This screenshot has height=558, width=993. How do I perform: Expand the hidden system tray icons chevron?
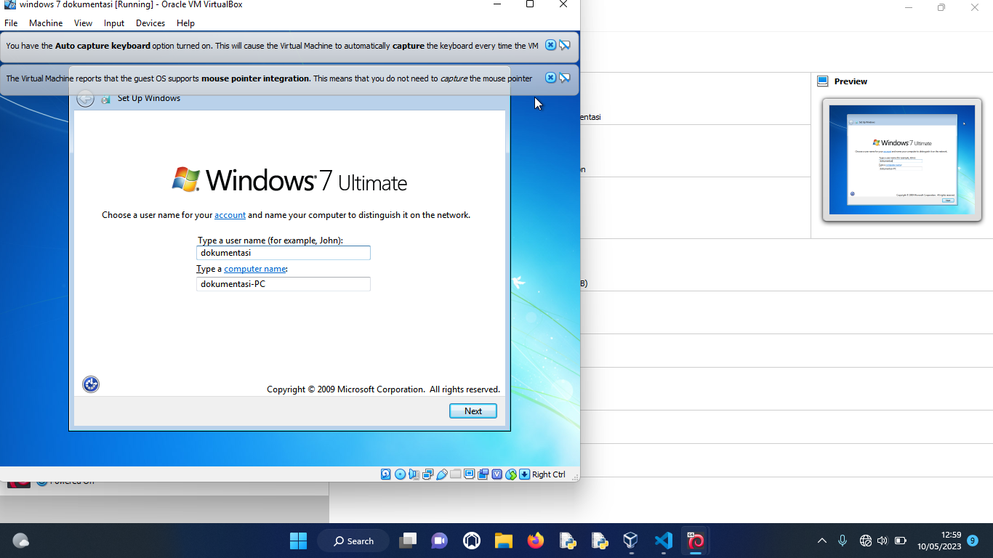coord(822,541)
